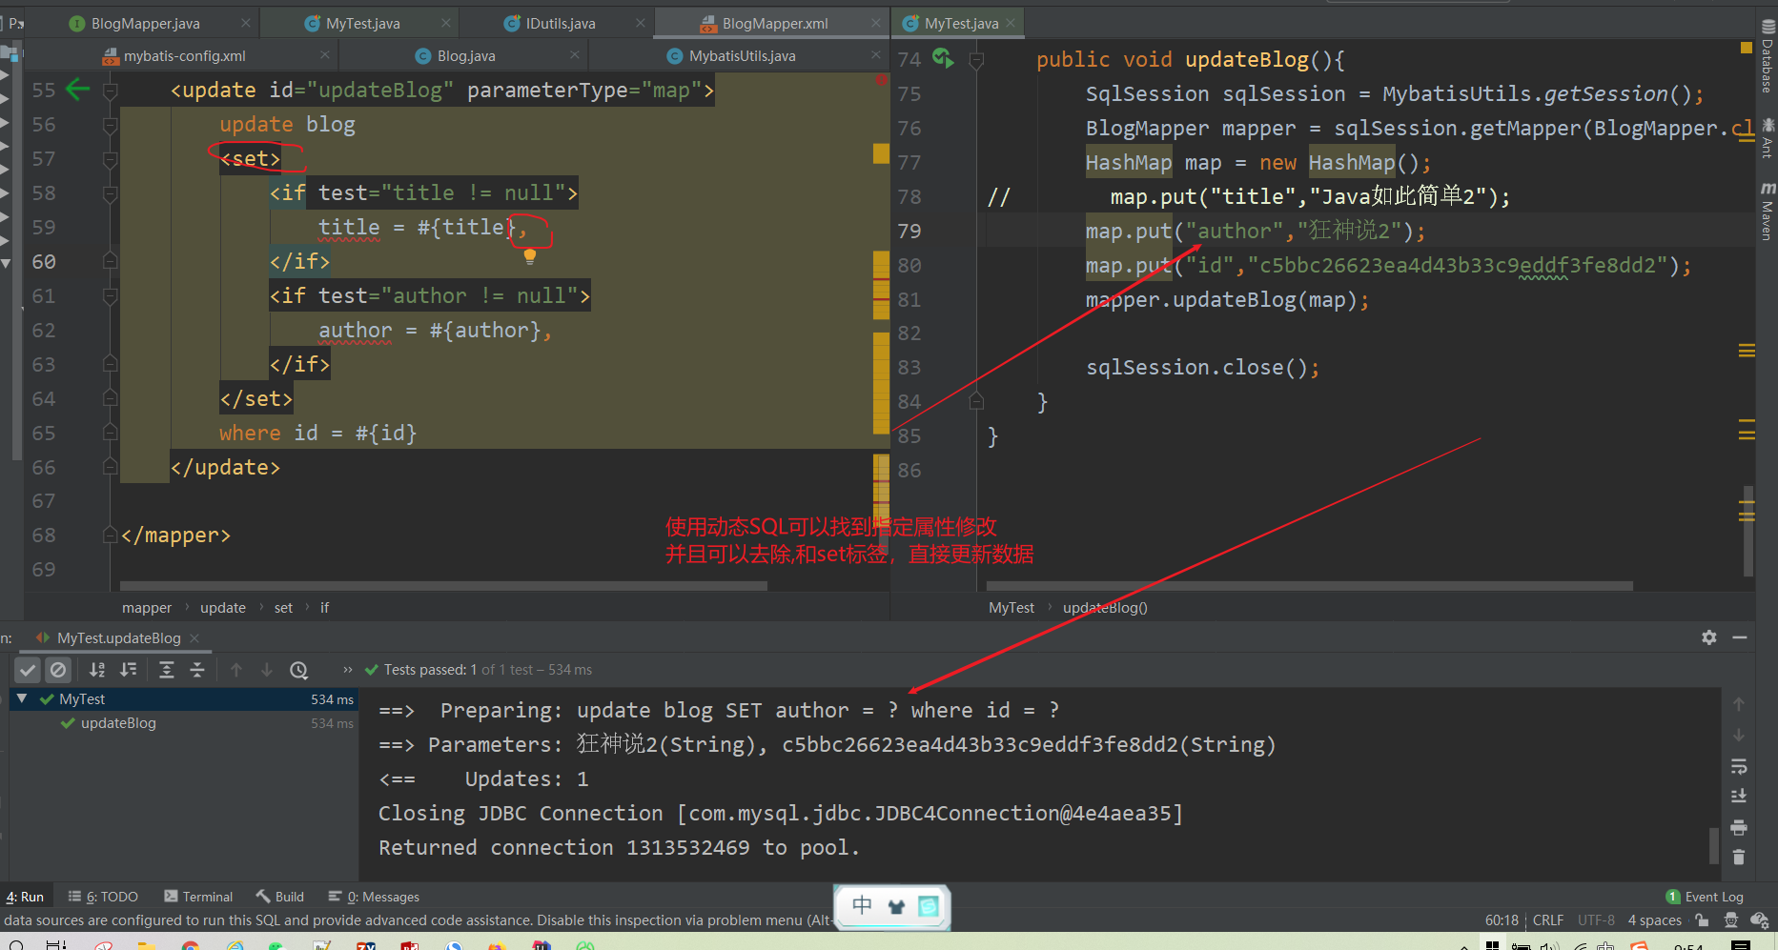Image resolution: width=1778 pixels, height=950 pixels.
Task: Open the Messages tool window
Action: click(x=374, y=897)
